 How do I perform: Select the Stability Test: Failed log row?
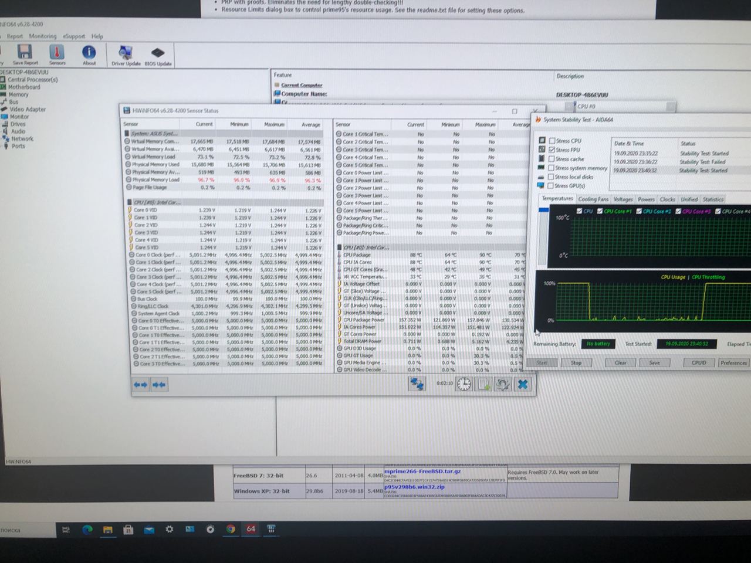pyautogui.click(x=681, y=162)
